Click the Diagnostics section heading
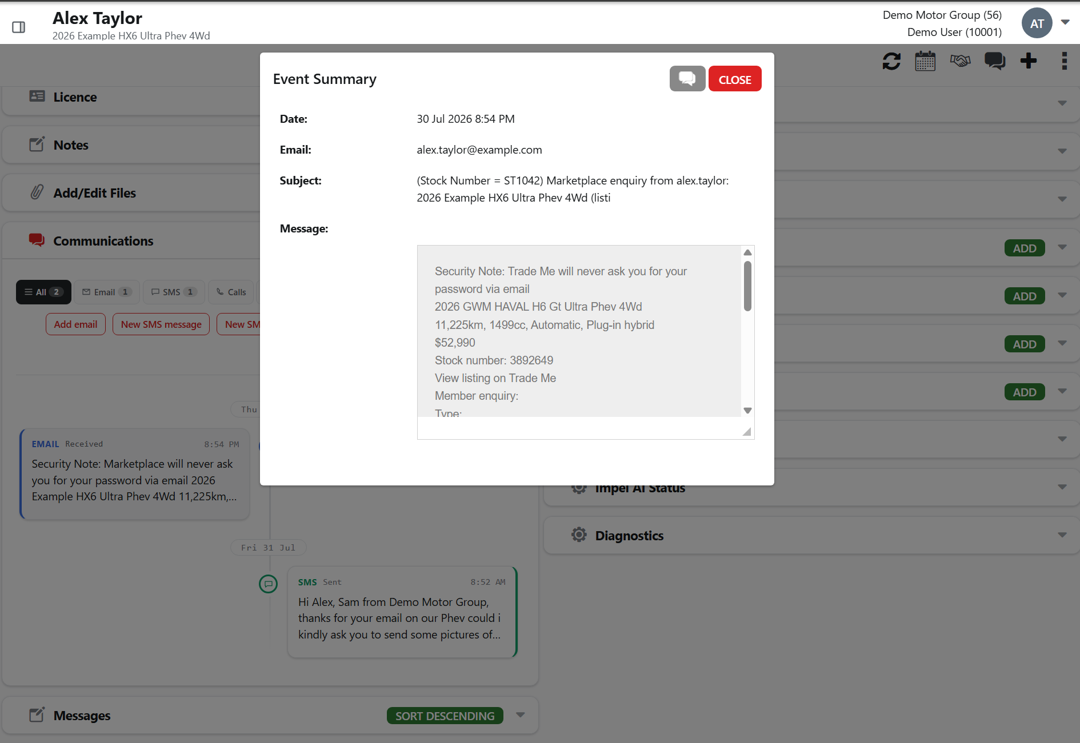The image size is (1080, 743). 629,536
